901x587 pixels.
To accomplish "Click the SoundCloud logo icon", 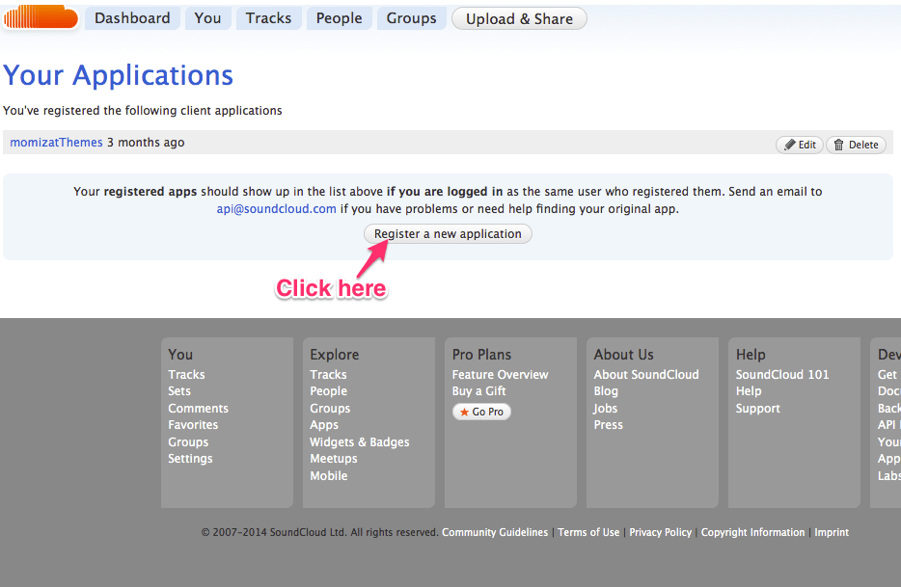I will (x=41, y=16).
